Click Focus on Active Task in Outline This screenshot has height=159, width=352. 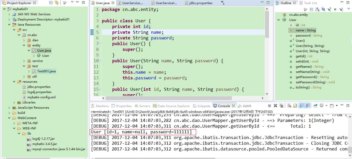coord(305,9)
